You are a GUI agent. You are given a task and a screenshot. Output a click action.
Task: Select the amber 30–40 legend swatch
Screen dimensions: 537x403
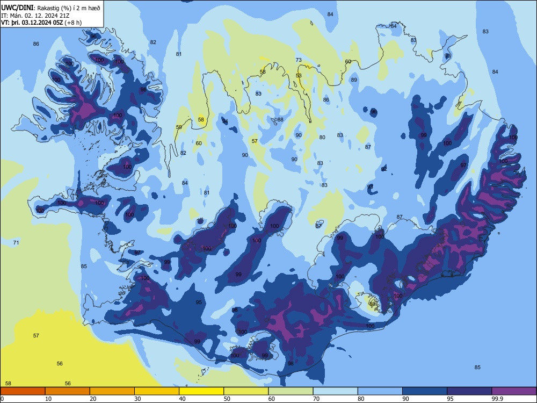coord(157,391)
